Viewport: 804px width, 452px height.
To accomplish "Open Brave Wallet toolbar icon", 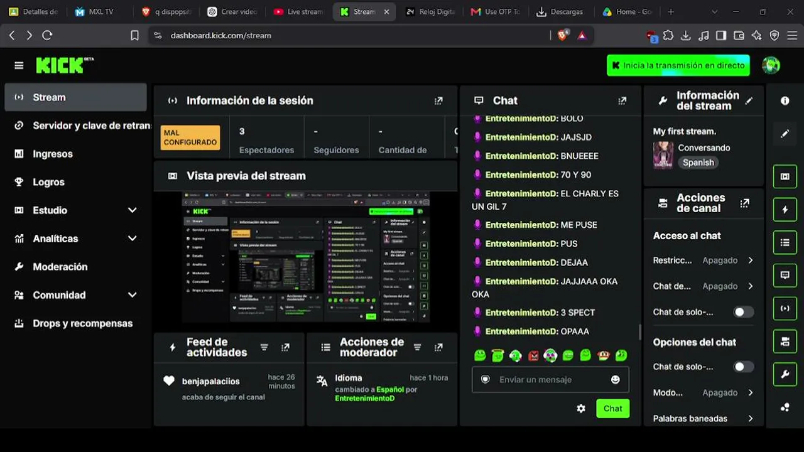I will click(739, 36).
